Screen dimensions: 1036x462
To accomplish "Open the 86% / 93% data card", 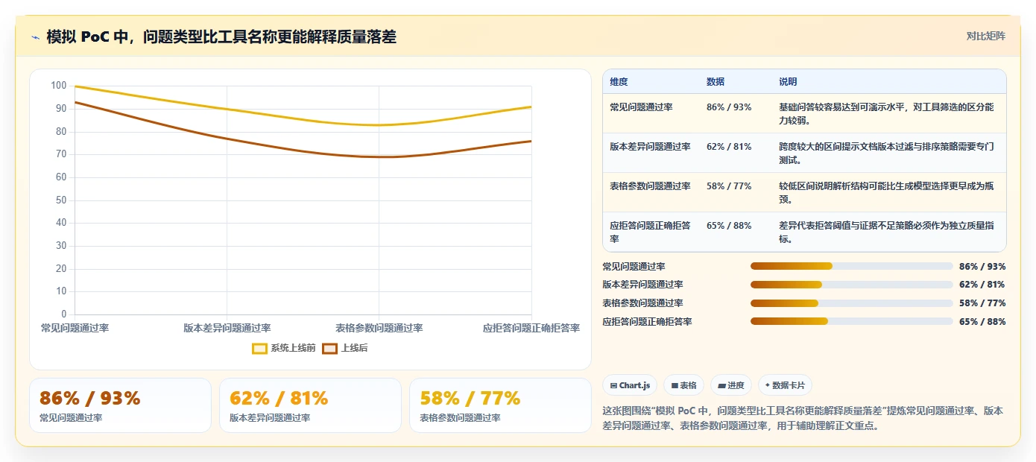I will point(120,405).
